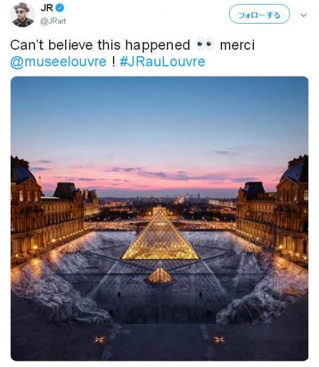Click the right ground spotlight in photo
Image resolution: width=319 pixels, height=367 pixels.
point(219,339)
